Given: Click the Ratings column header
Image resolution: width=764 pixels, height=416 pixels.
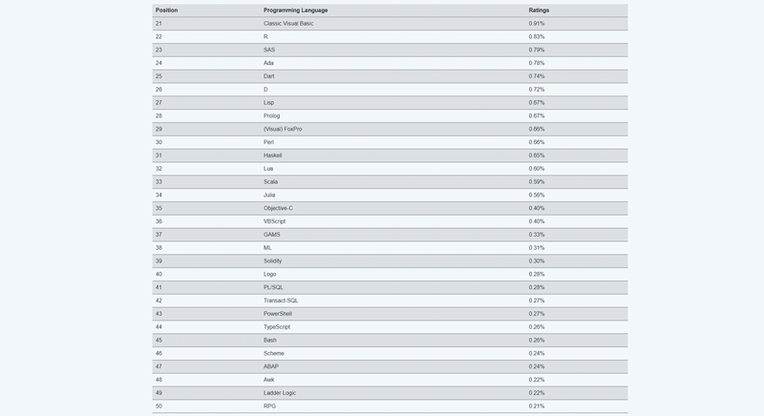Looking at the screenshot, I should coord(539,10).
